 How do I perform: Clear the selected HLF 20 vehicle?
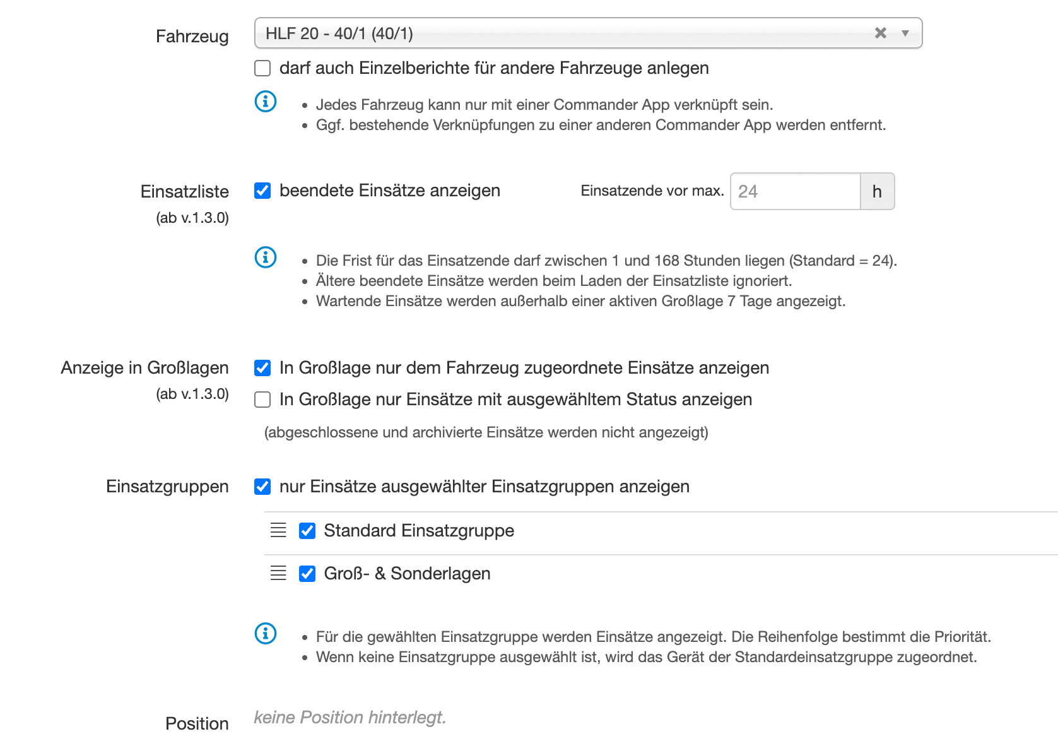coord(881,33)
